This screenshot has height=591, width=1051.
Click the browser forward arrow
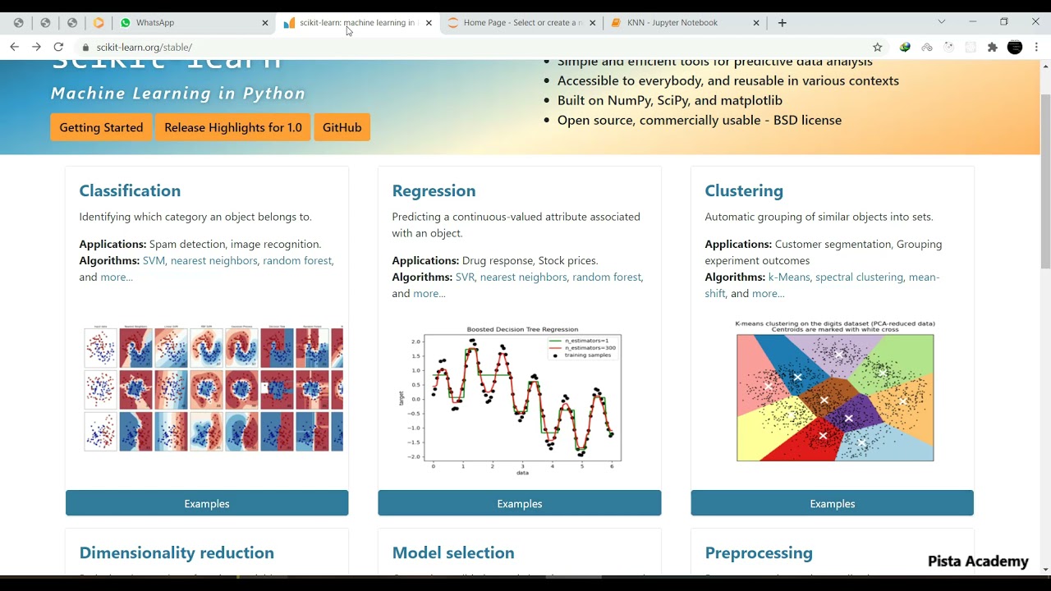point(36,47)
